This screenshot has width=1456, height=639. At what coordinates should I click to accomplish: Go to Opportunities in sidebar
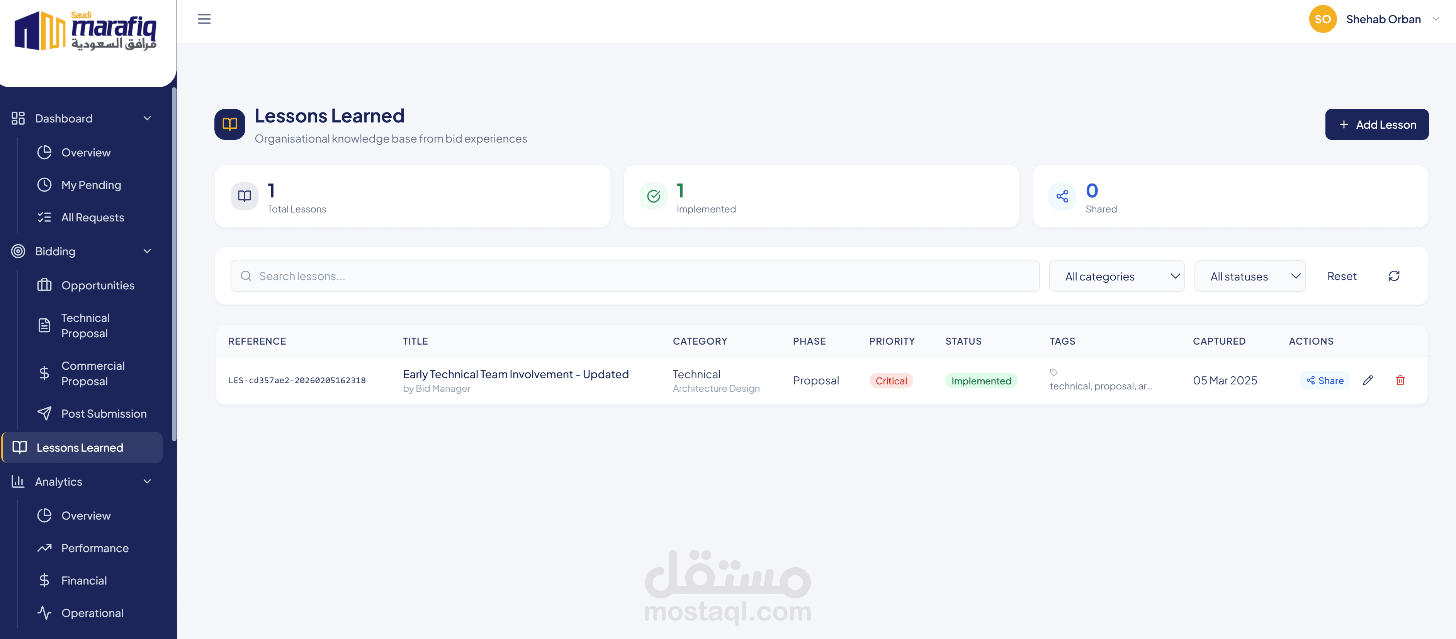point(98,286)
